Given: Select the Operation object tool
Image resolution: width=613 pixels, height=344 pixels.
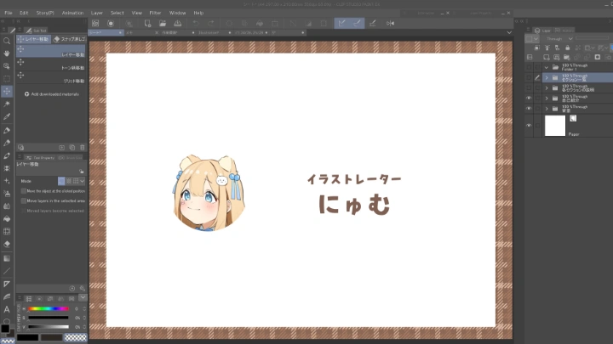Looking at the screenshot, I should coord(7,66).
